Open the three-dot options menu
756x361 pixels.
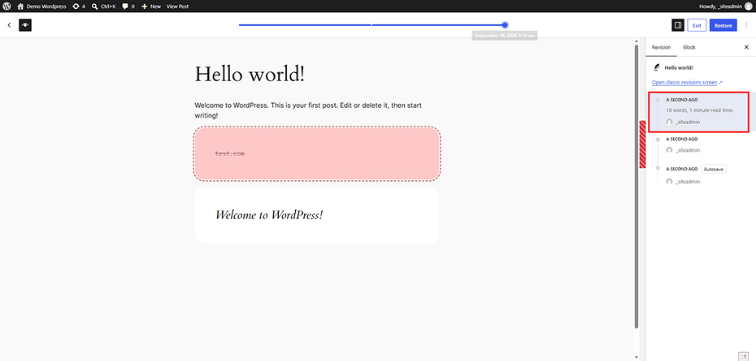click(x=747, y=25)
